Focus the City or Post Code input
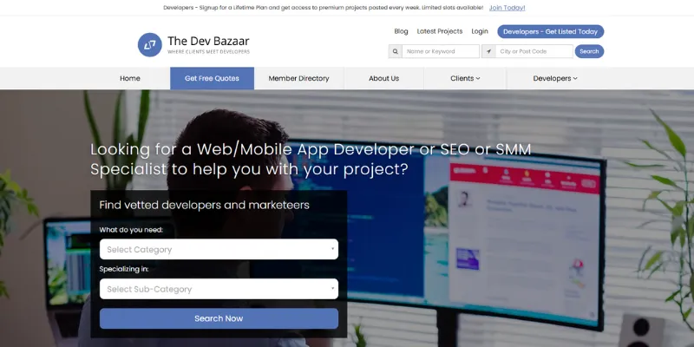This screenshot has height=347, width=694. (x=534, y=51)
